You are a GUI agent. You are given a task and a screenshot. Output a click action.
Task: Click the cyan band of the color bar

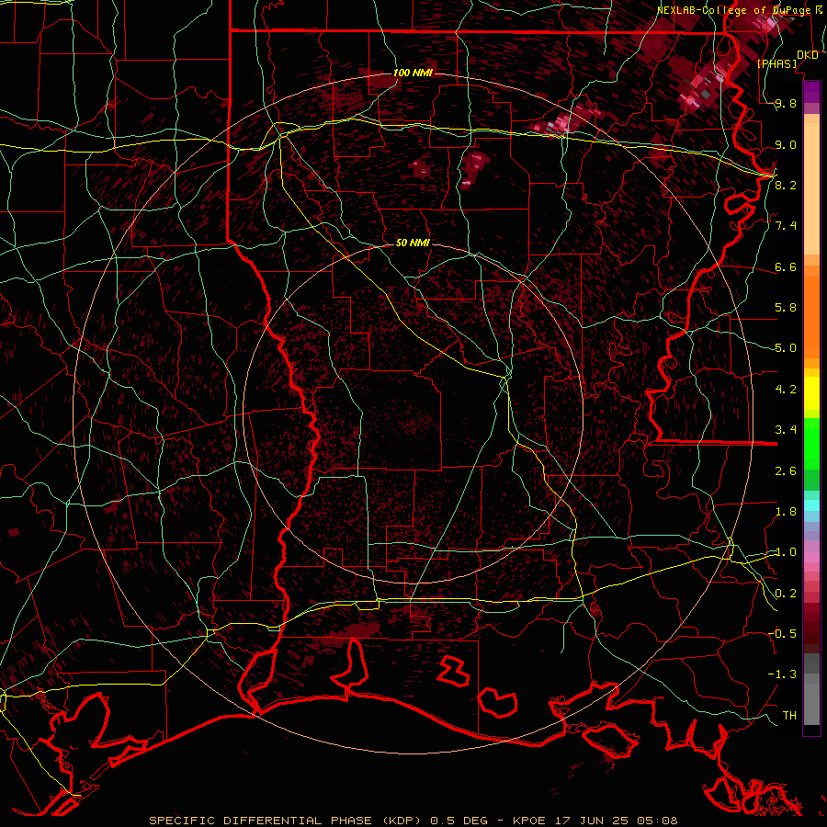[x=811, y=505]
